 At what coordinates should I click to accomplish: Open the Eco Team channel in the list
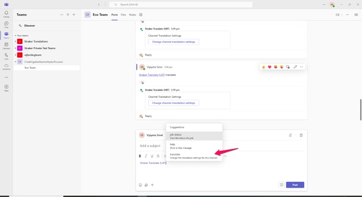30,68
